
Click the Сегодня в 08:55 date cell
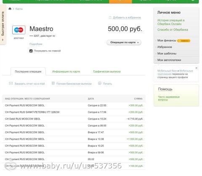coord(97,126)
